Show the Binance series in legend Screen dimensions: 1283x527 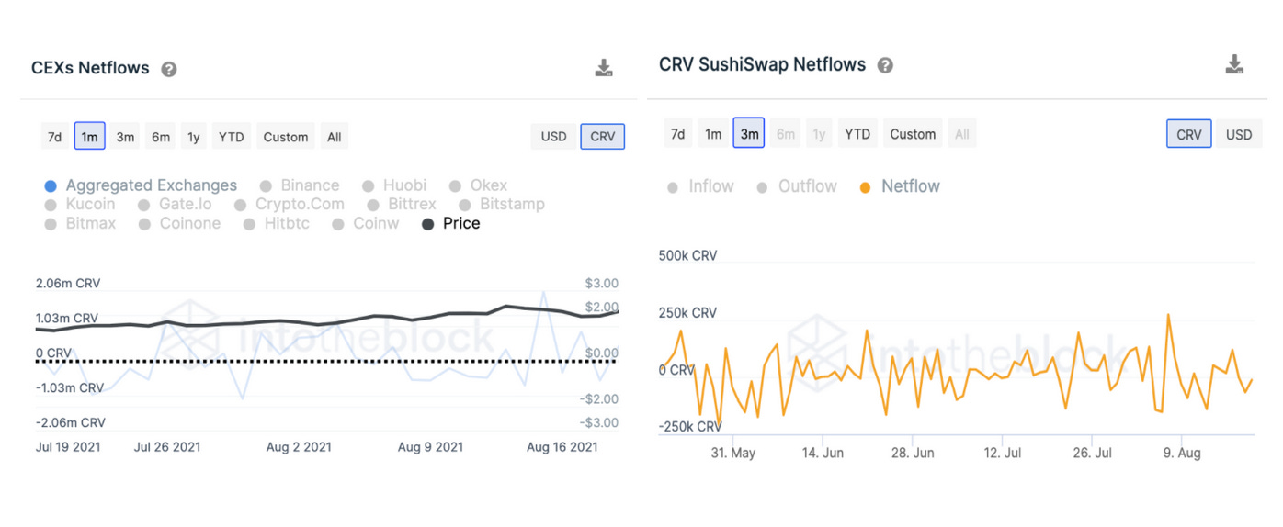(x=300, y=185)
